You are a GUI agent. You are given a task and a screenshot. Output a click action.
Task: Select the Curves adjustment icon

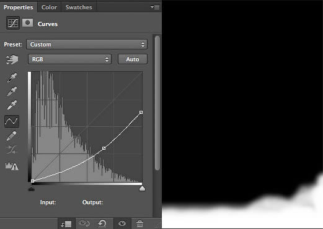[13, 23]
